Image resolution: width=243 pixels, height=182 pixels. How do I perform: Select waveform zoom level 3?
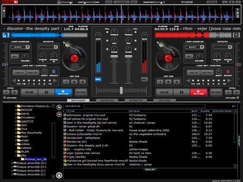237,16
